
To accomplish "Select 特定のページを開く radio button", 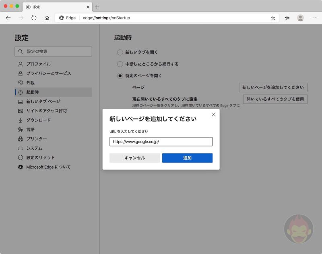I will [x=120, y=75].
